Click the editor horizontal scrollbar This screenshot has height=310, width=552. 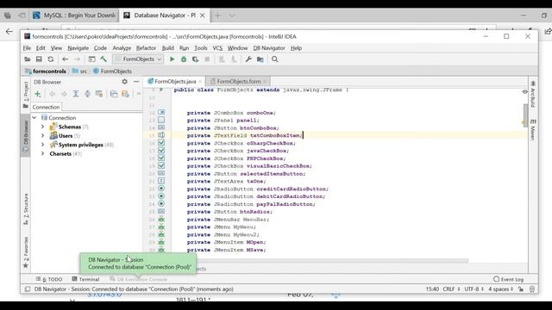331,261
